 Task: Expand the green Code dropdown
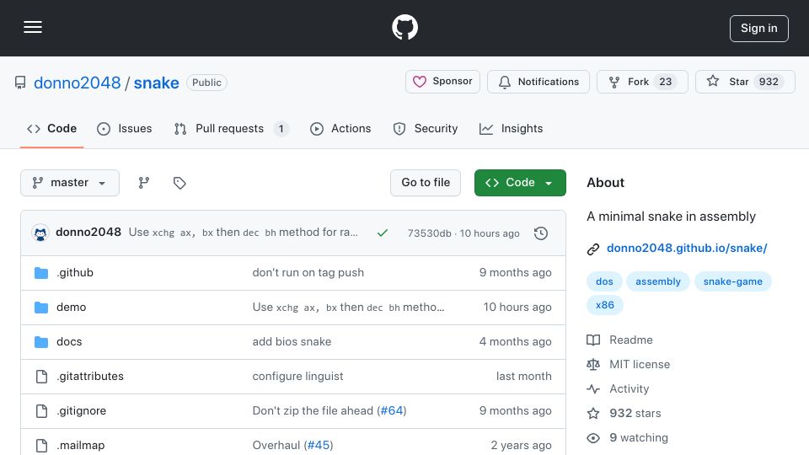click(x=520, y=183)
